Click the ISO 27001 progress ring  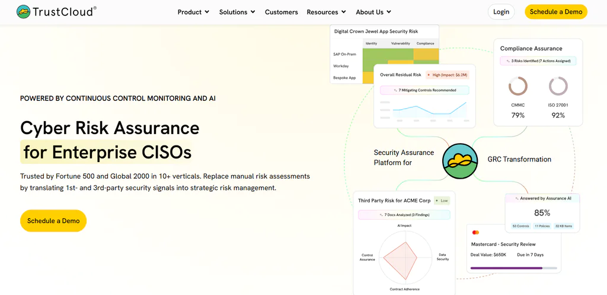coord(558,86)
